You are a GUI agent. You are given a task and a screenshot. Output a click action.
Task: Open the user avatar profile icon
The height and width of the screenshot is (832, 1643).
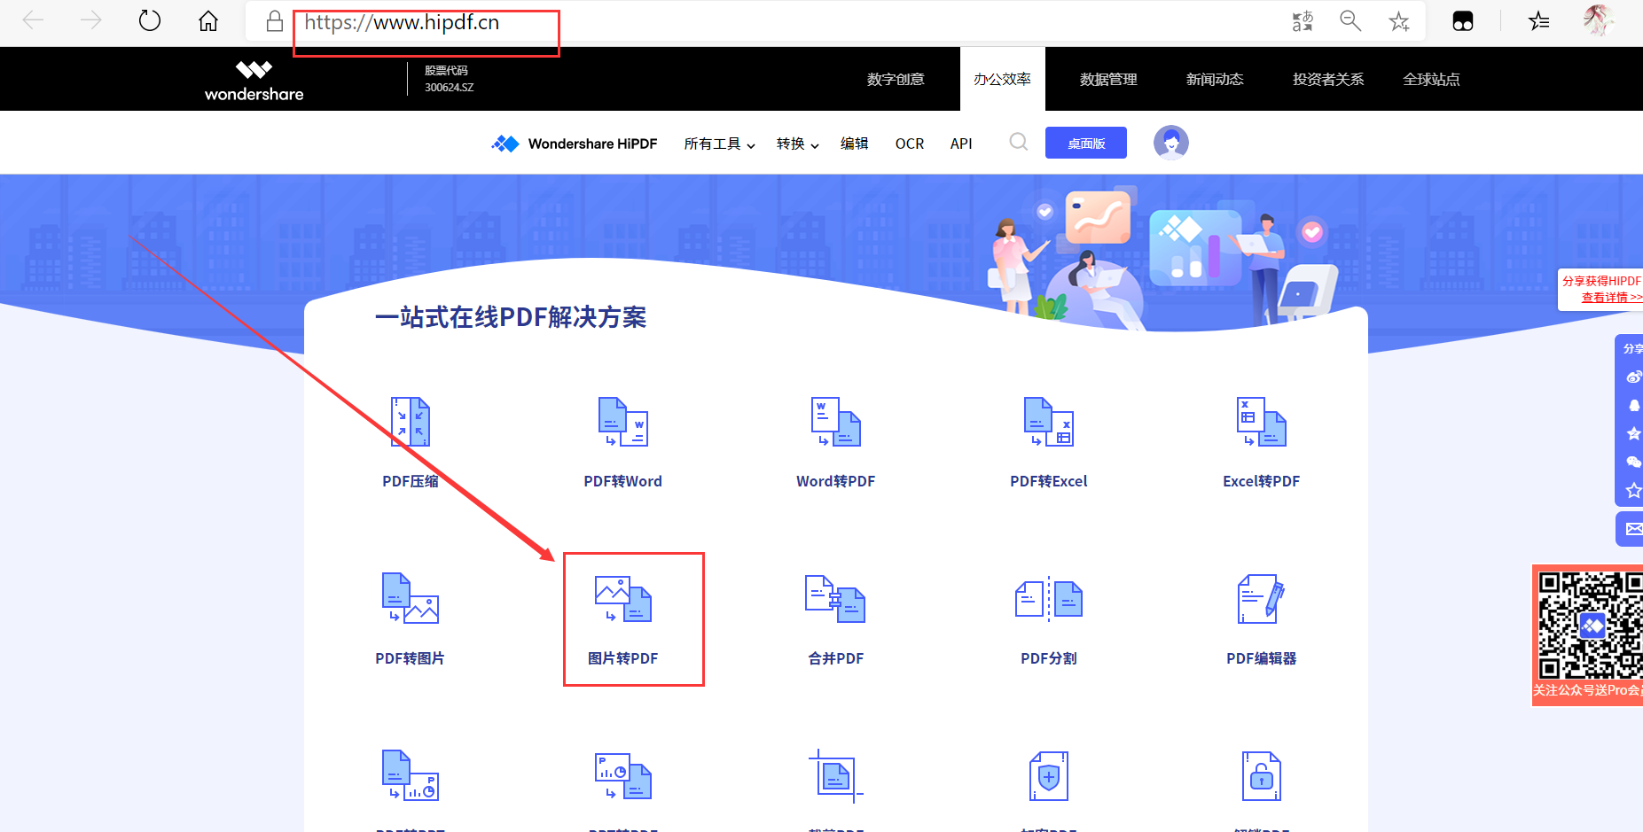point(1170,142)
